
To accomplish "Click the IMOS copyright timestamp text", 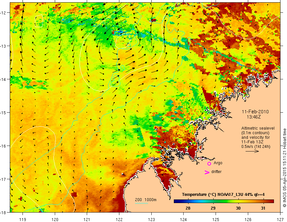I will coord(284,167).
